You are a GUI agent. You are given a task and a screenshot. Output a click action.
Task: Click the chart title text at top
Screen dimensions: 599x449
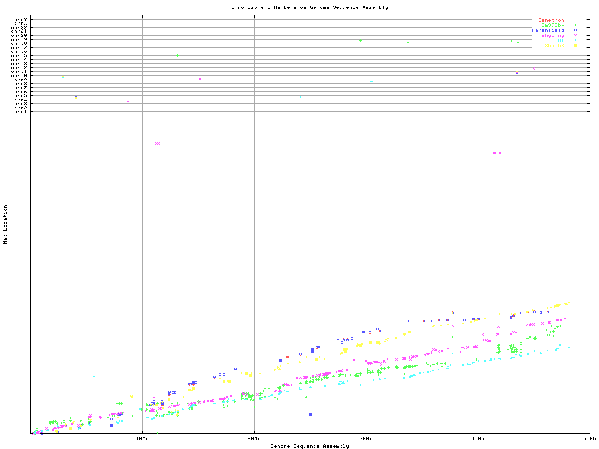[x=309, y=7]
